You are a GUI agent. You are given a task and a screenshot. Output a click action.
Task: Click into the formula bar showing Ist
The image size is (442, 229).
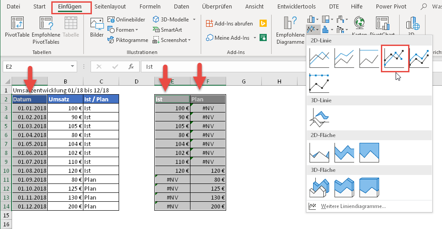223,67
